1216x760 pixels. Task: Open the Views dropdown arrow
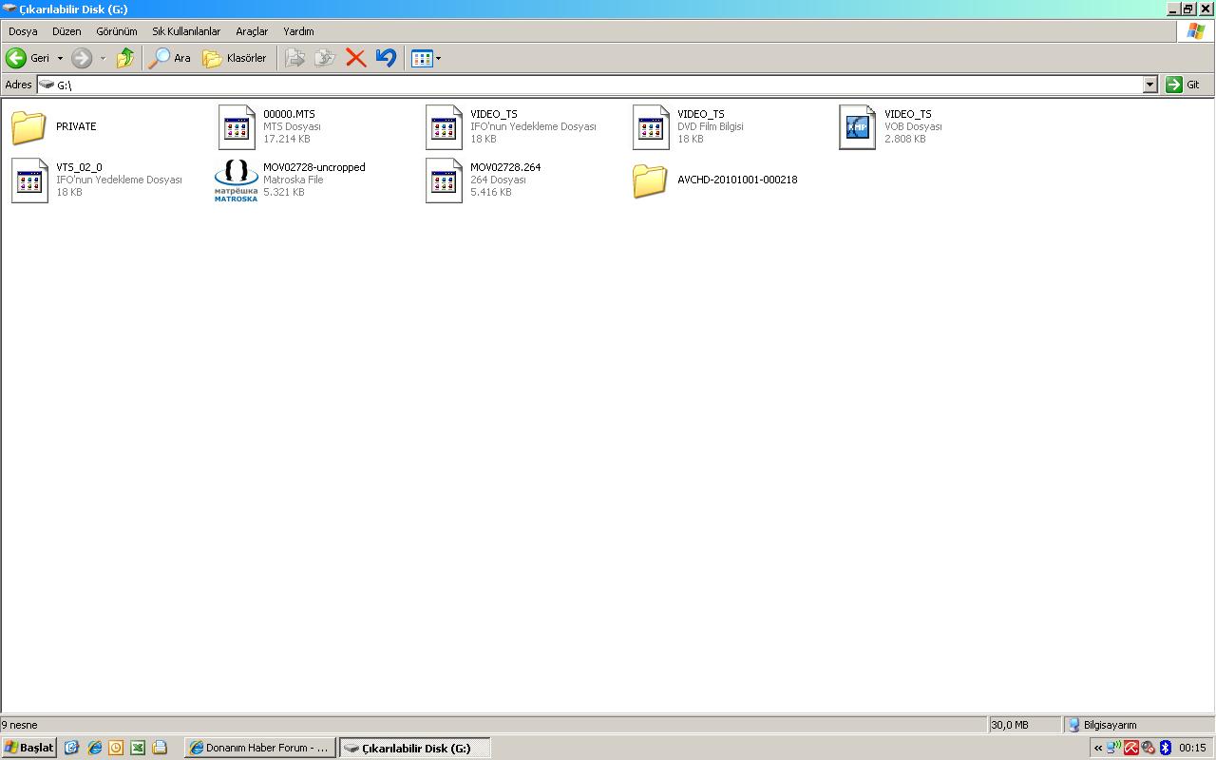[x=438, y=58]
